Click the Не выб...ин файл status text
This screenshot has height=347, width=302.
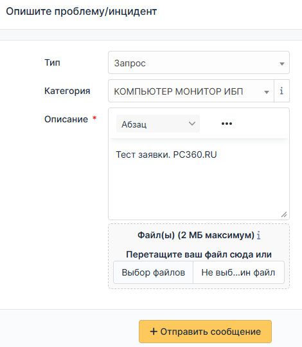(238, 272)
